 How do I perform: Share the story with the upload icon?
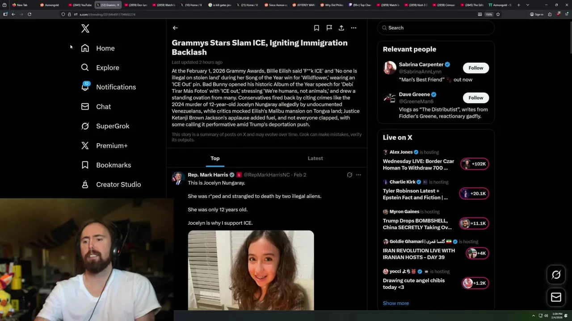tap(341, 28)
